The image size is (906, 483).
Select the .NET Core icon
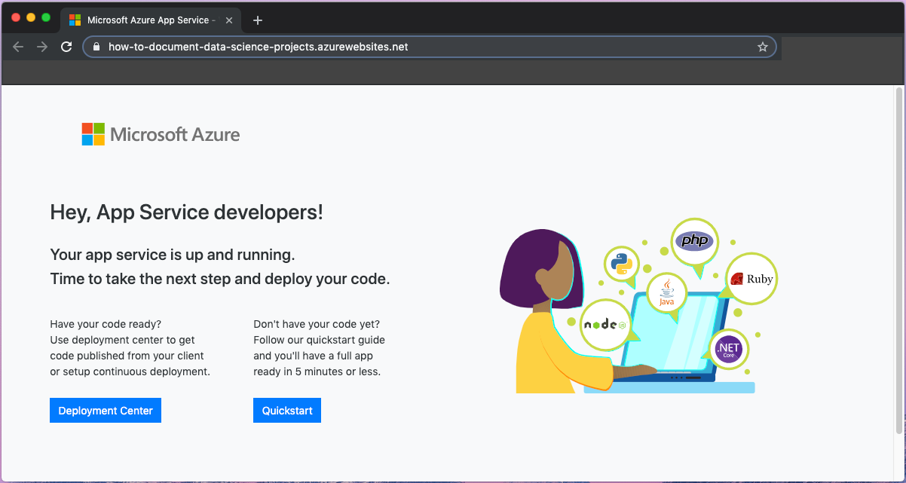(x=728, y=348)
